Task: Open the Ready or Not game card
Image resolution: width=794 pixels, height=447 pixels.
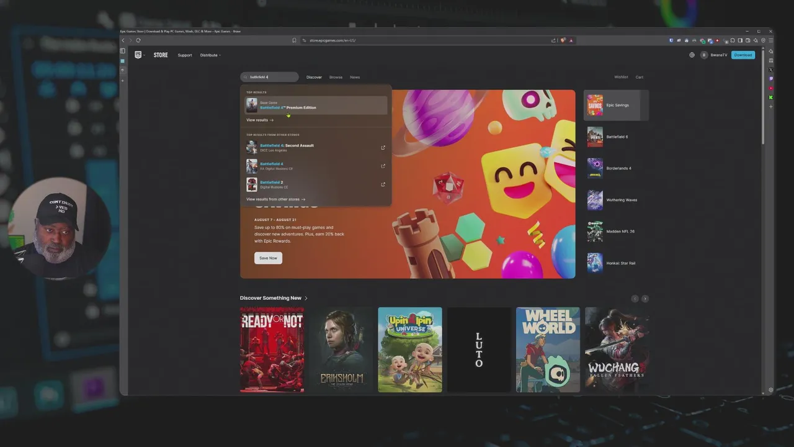Action: (x=272, y=350)
